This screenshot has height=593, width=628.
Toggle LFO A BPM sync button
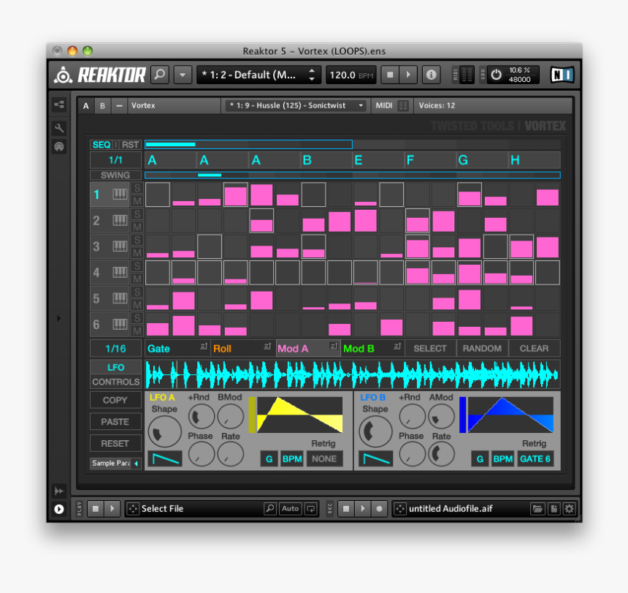tap(292, 458)
